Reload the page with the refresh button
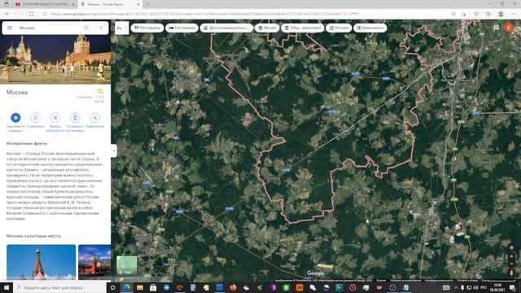521x293 pixels. (32, 14)
